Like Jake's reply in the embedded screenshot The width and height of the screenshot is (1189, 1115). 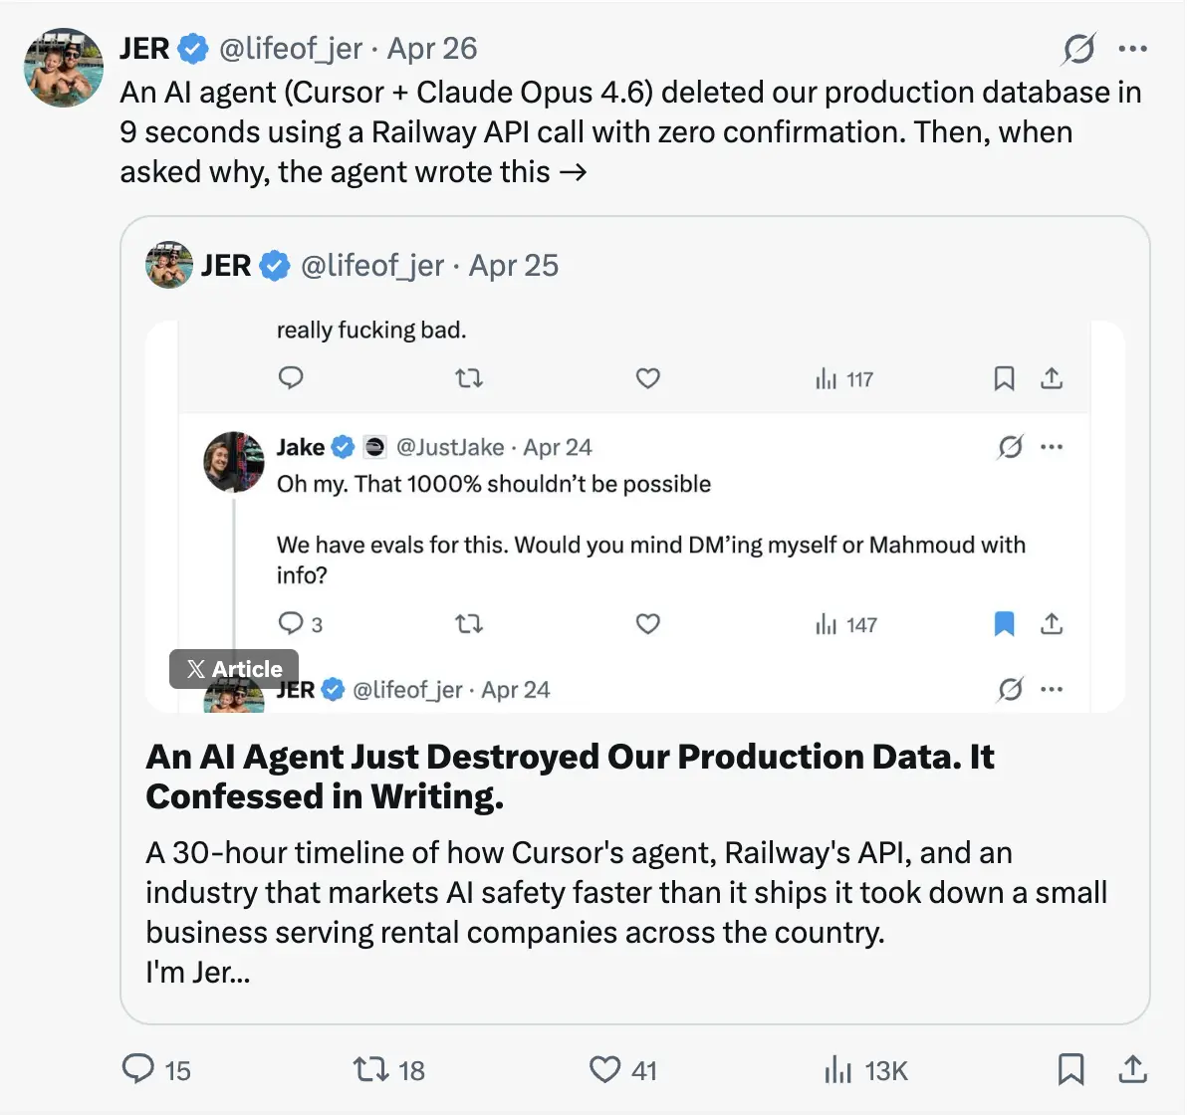[x=648, y=624]
